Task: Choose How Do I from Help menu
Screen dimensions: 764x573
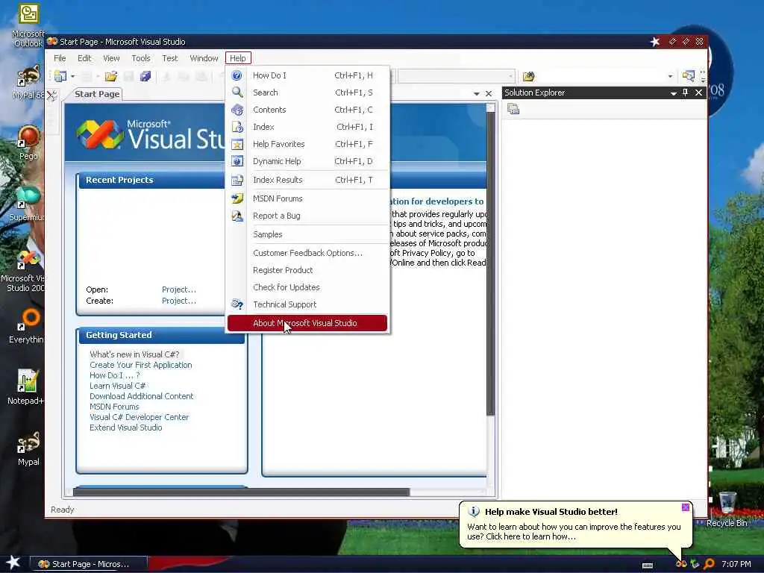Action: (307, 75)
